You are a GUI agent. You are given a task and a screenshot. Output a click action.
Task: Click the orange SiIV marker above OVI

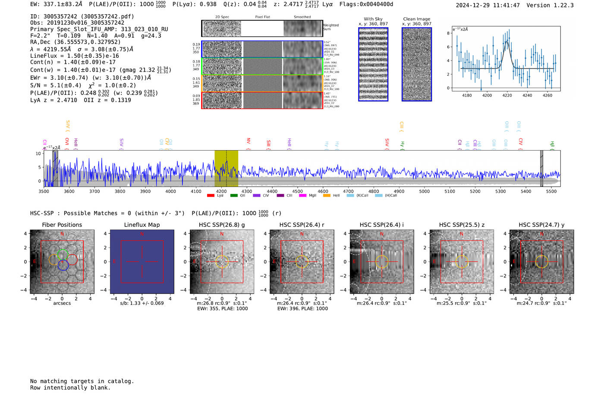(x=68, y=126)
